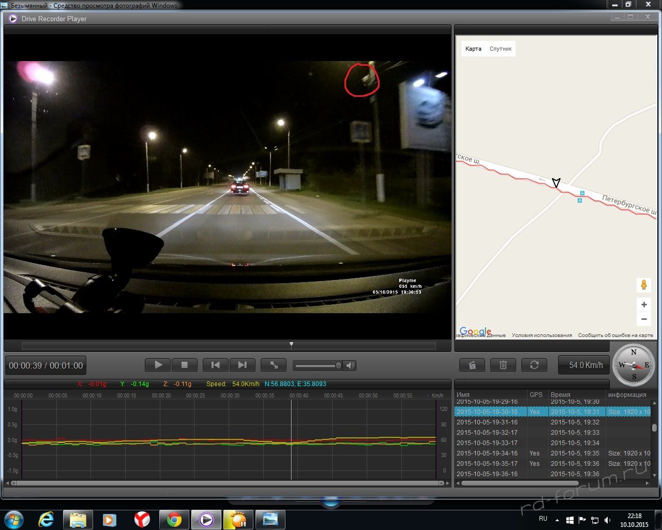The height and width of the screenshot is (530, 662).
Task: Open the Условия использования link
Action: [541, 335]
